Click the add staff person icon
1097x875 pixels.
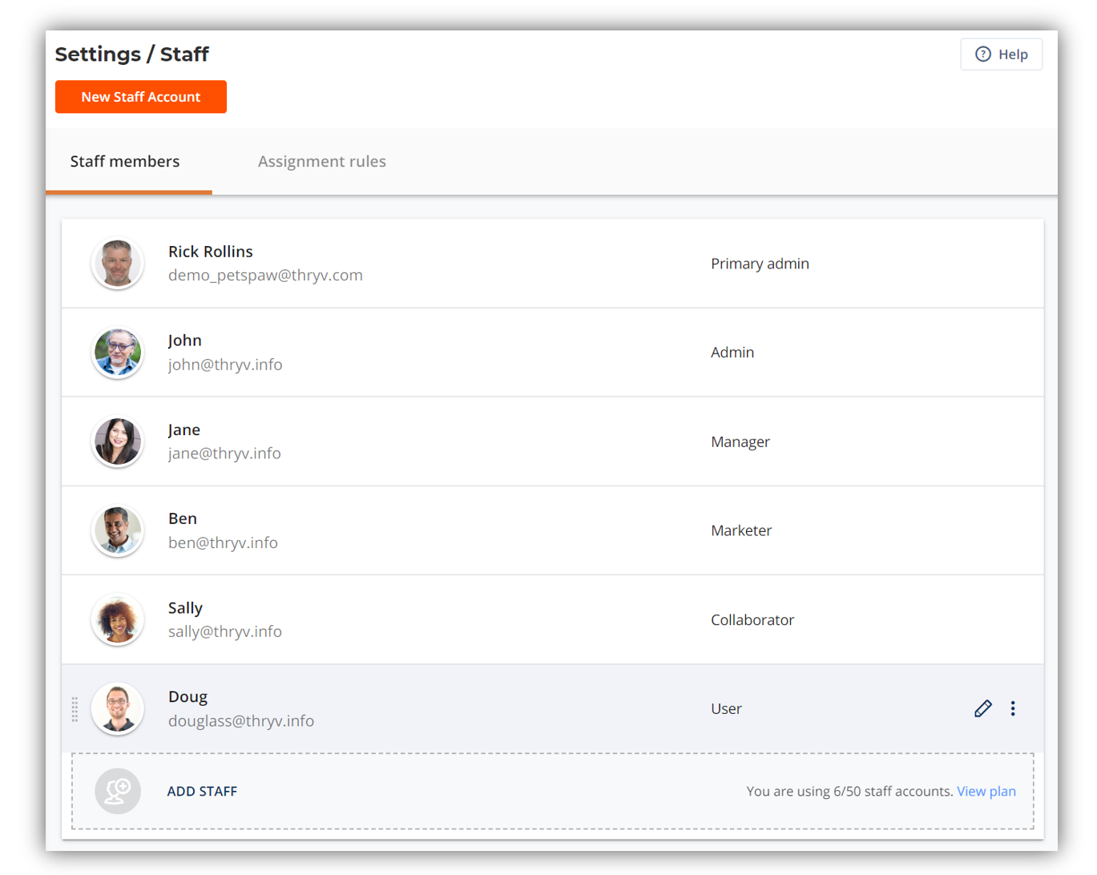[118, 791]
